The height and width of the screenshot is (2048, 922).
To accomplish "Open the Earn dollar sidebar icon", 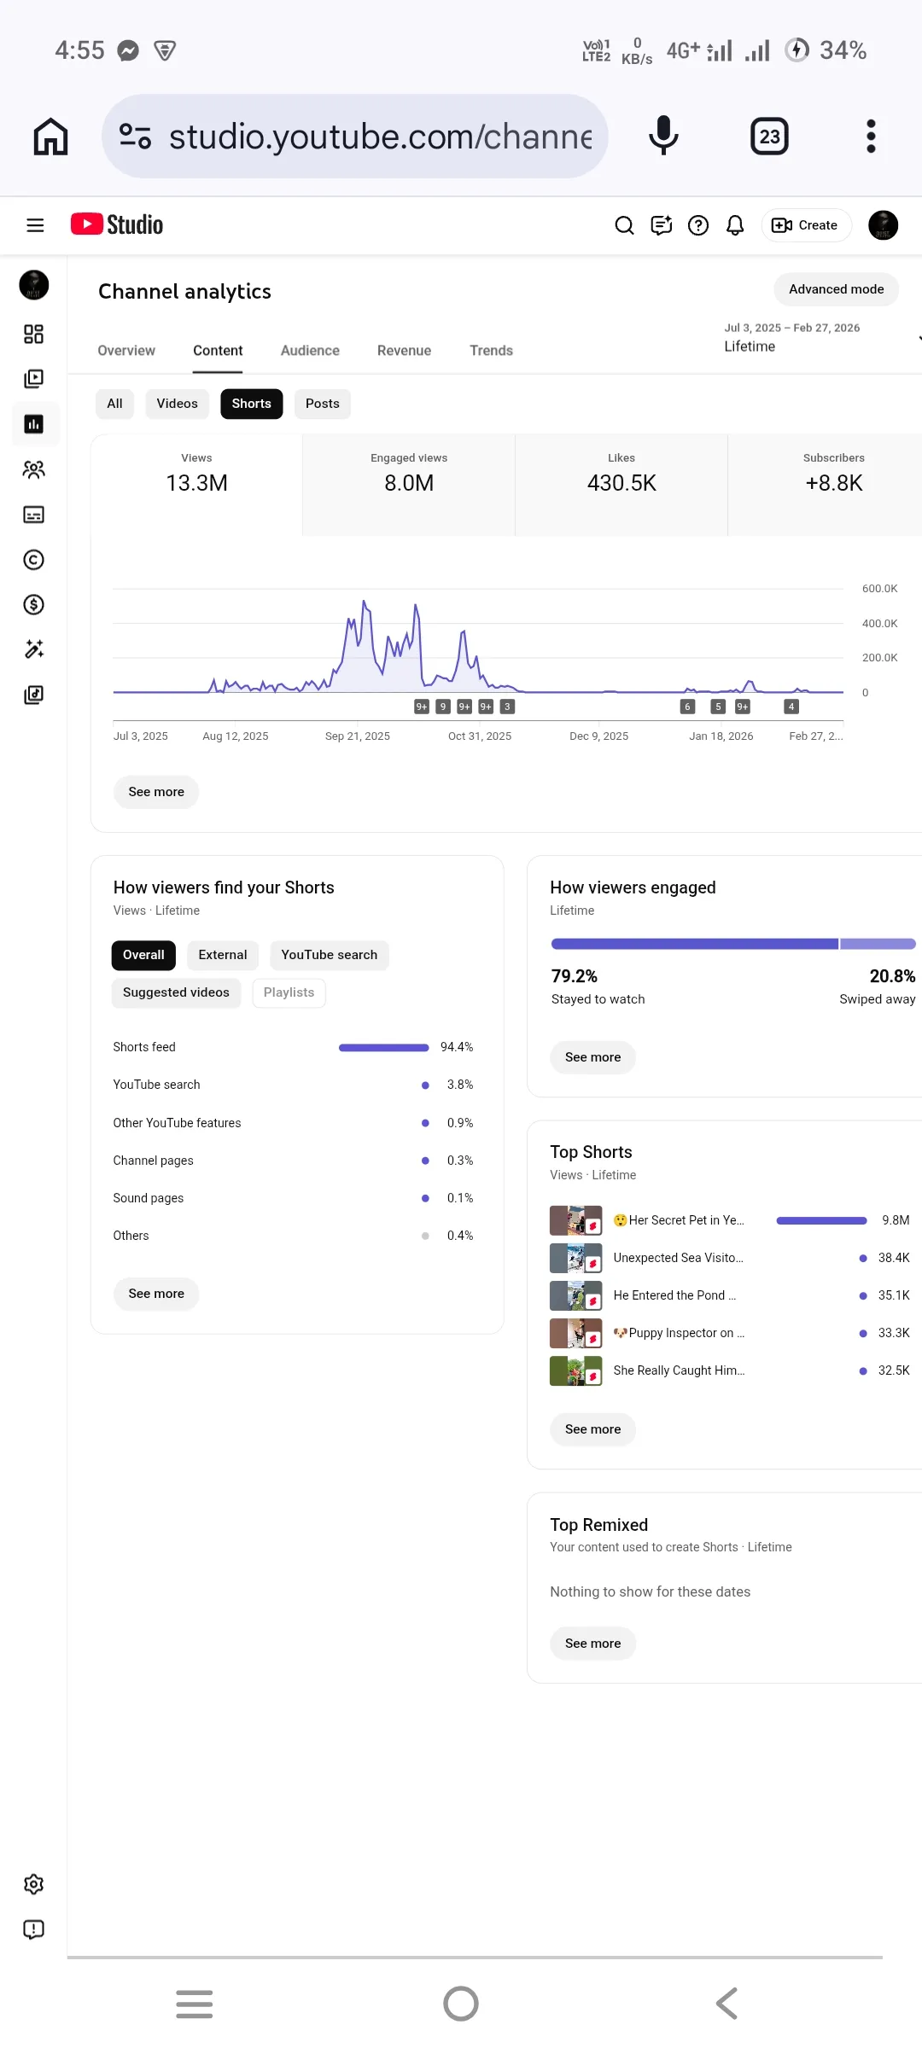I will (33, 605).
